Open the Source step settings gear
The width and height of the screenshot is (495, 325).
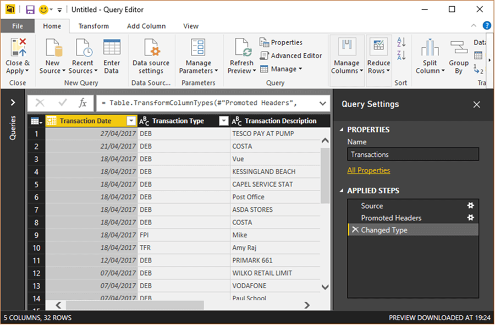click(470, 206)
